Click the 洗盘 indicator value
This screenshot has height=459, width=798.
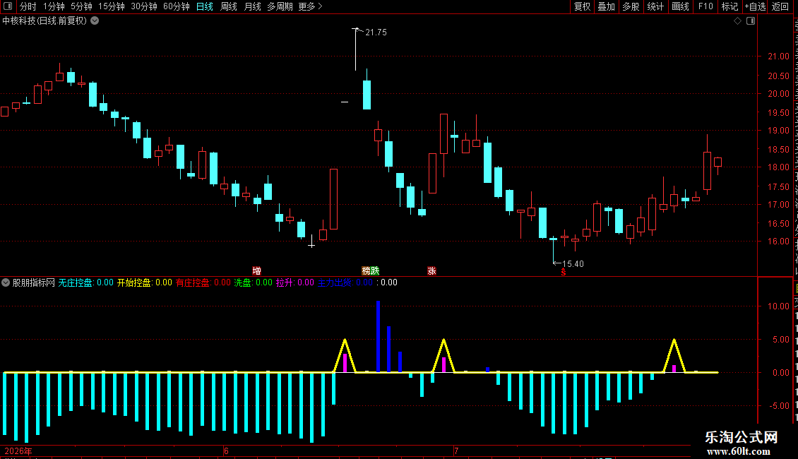[253, 282]
